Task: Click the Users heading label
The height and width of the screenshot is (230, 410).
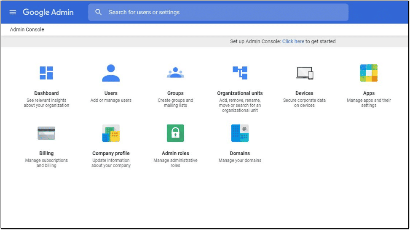Action: coord(111,93)
